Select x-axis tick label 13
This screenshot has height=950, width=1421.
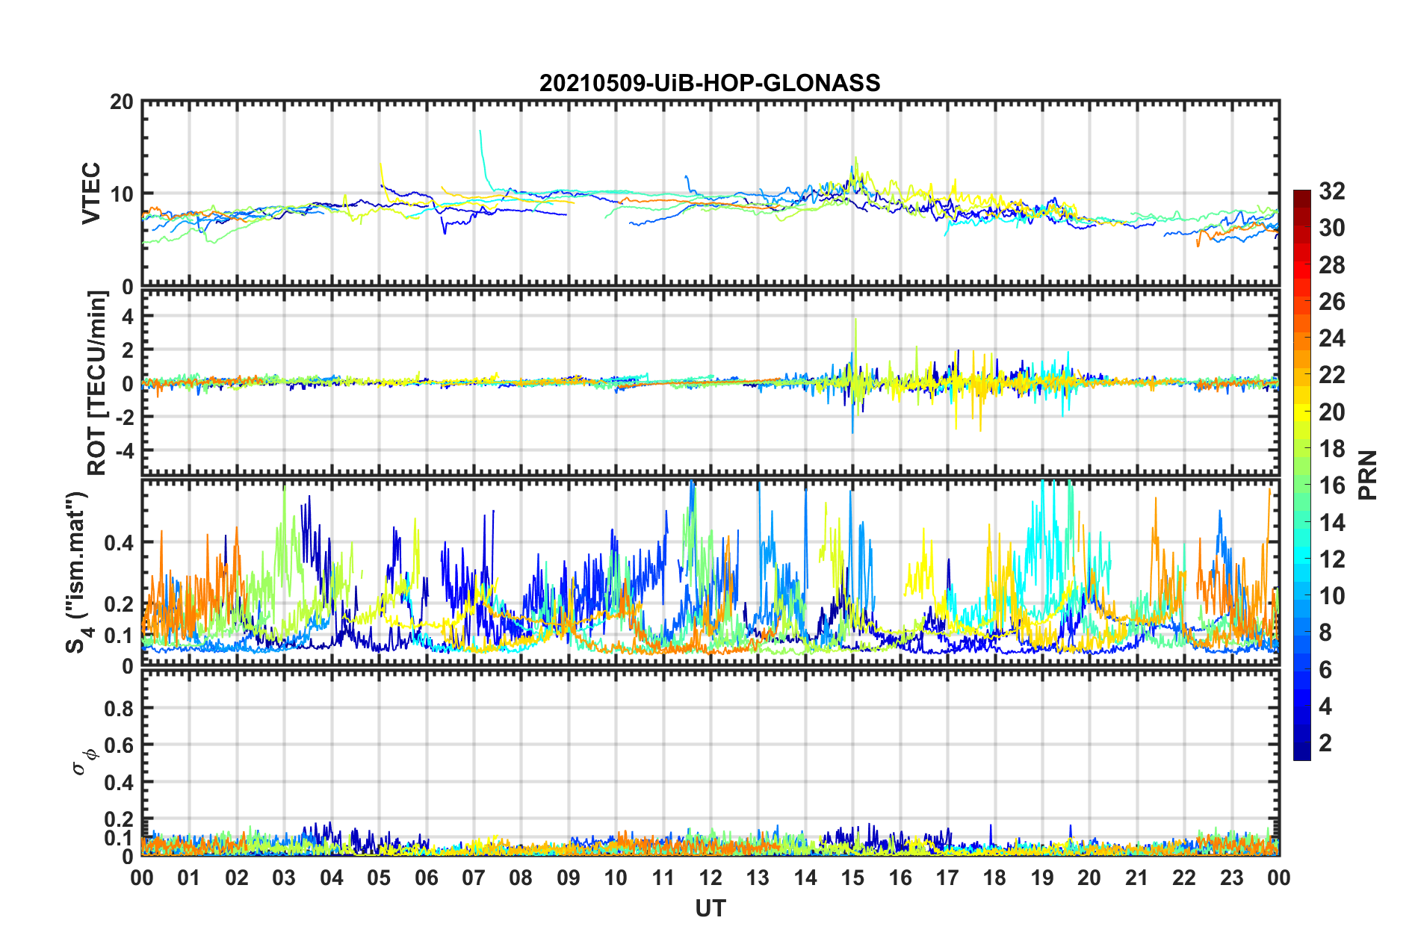(758, 878)
